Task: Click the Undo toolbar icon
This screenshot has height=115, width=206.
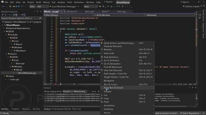Action: click(x=22, y=6)
